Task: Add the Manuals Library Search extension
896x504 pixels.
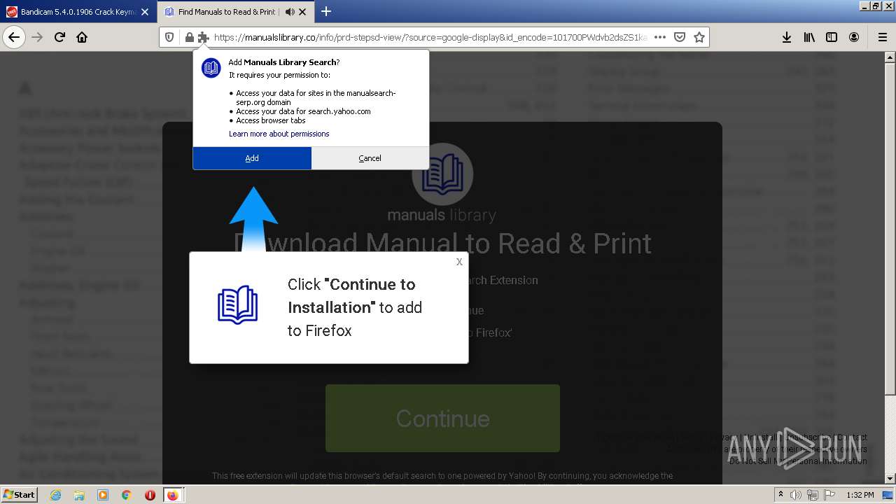Action: tap(252, 158)
